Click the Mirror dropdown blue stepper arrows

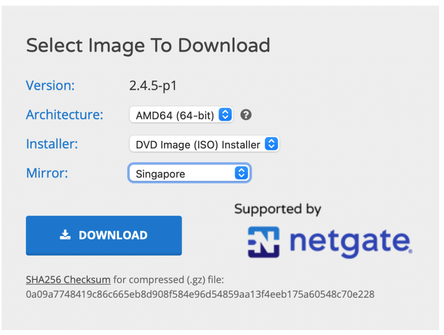[242, 173]
